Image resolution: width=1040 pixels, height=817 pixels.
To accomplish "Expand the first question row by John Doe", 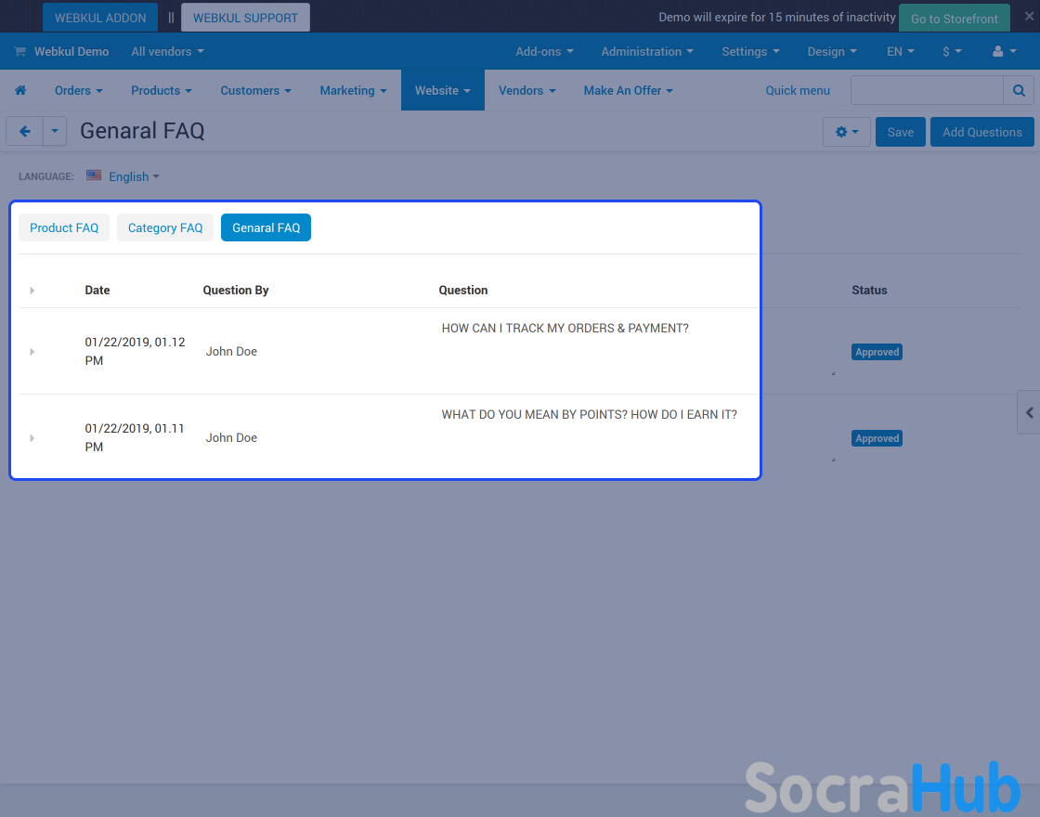I will pos(32,352).
